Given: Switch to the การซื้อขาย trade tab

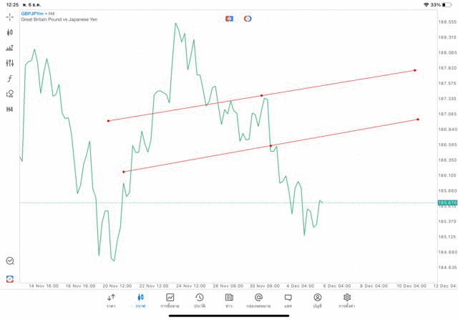Looking at the screenshot, I should click(x=170, y=301).
